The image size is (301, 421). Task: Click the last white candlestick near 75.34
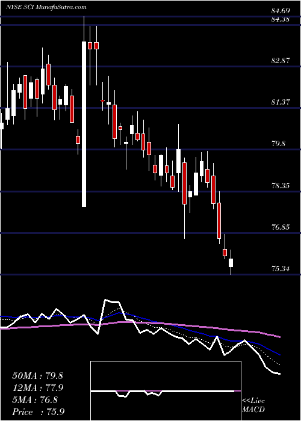coord(231,263)
